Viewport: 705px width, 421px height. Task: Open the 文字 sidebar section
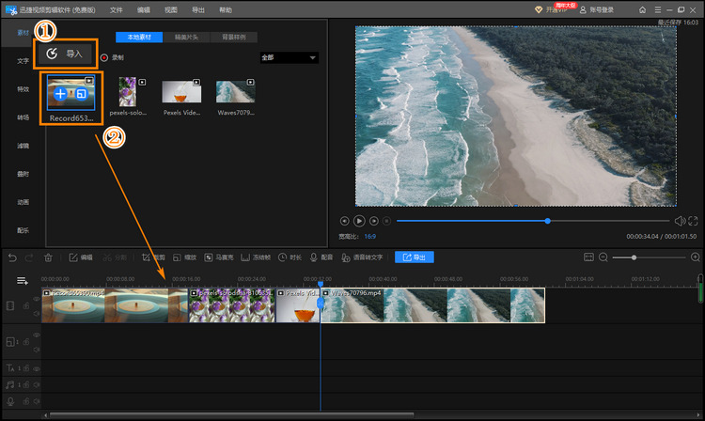pyautogui.click(x=23, y=61)
